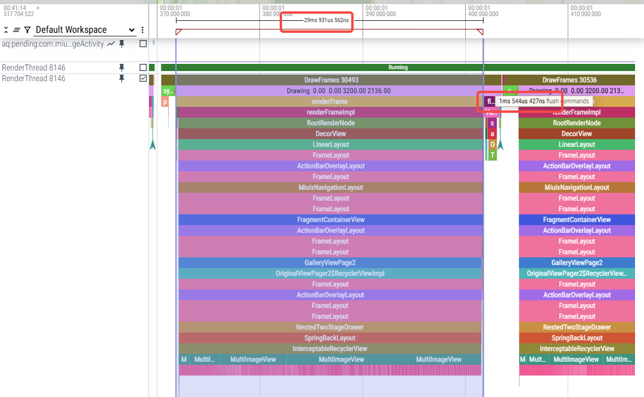Click the selection start flag marker

click(x=179, y=32)
